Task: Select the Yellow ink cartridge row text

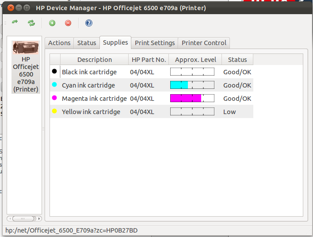Action: 91,112
